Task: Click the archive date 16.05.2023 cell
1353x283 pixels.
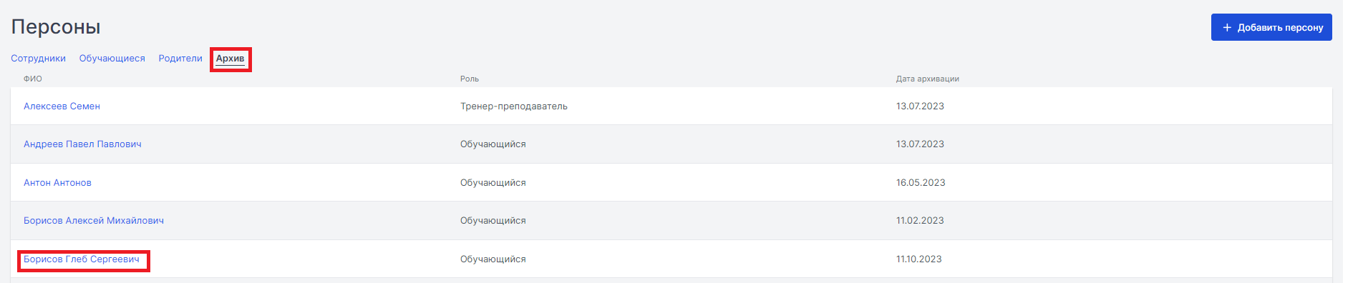Action: tap(921, 183)
